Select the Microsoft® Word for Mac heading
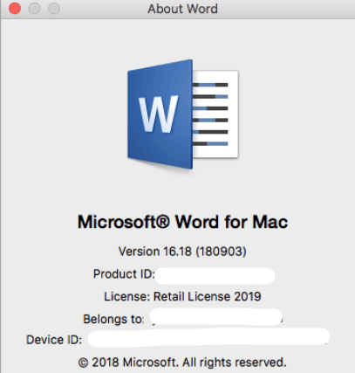Viewport: 355px width, 373px height. point(182,222)
